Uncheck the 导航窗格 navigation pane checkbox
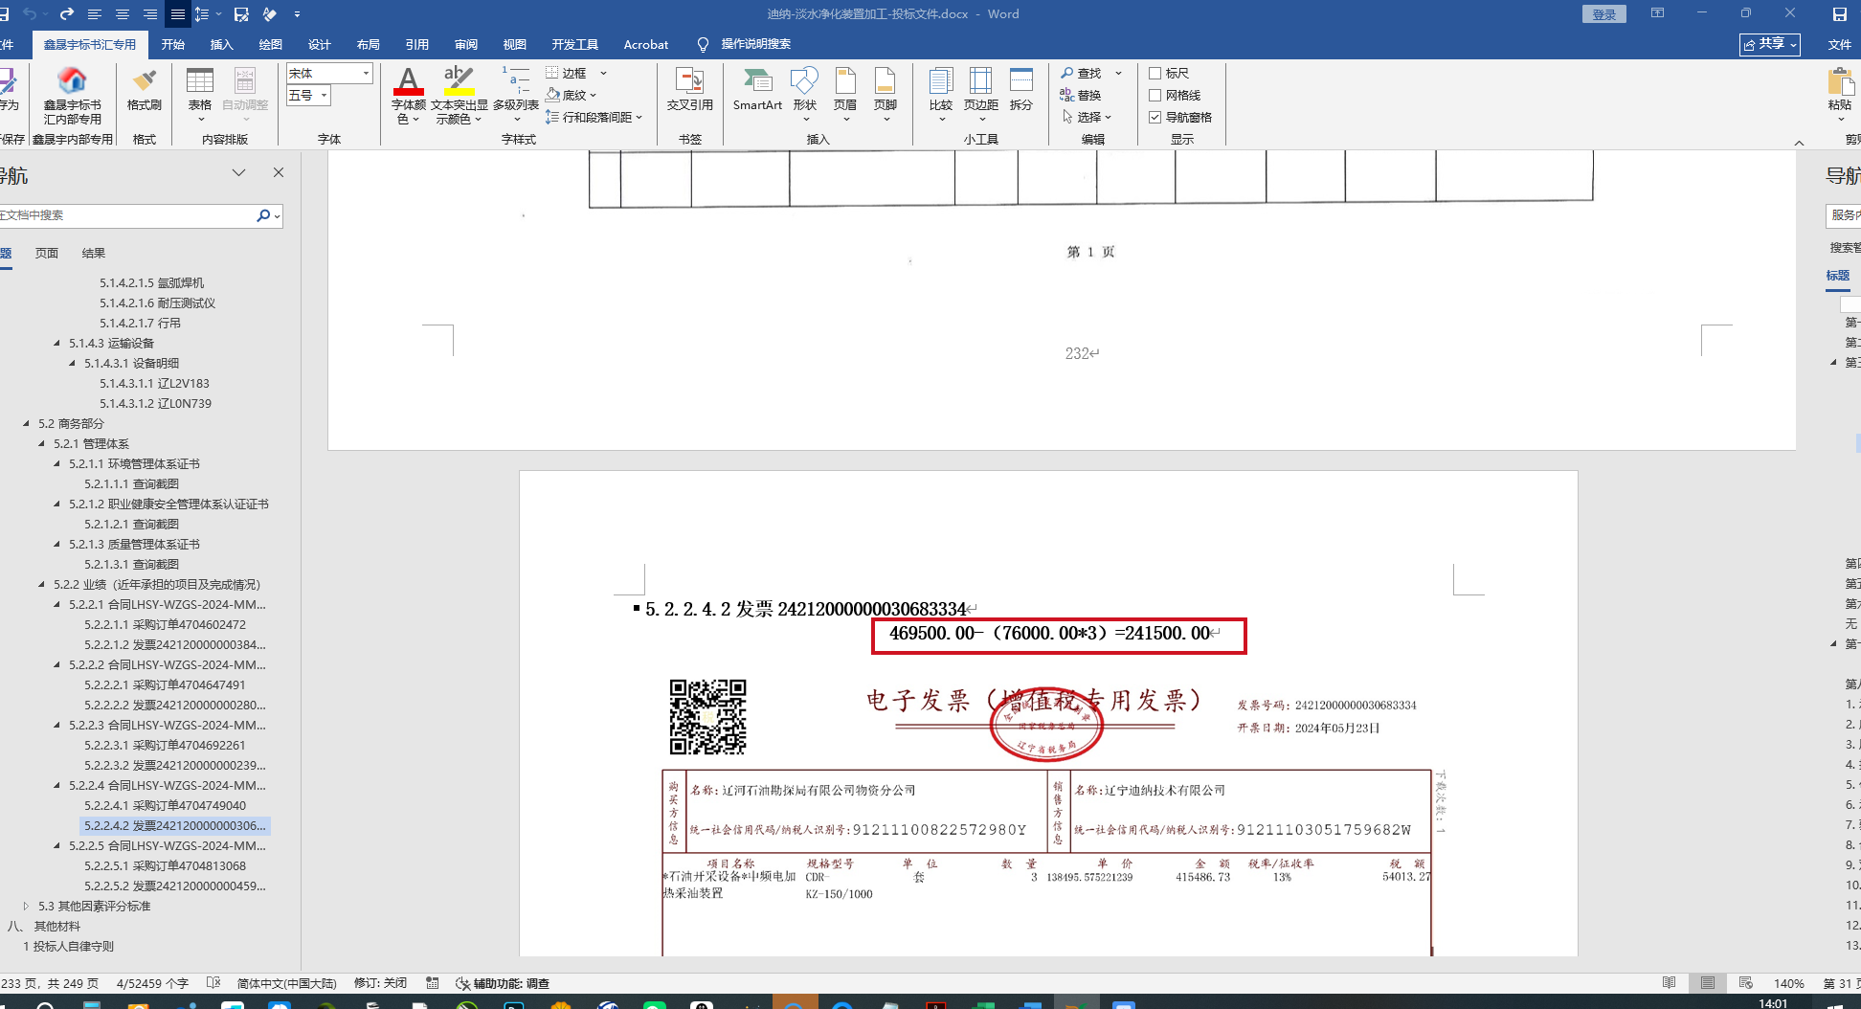This screenshot has height=1009, width=1861. point(1155,117)
